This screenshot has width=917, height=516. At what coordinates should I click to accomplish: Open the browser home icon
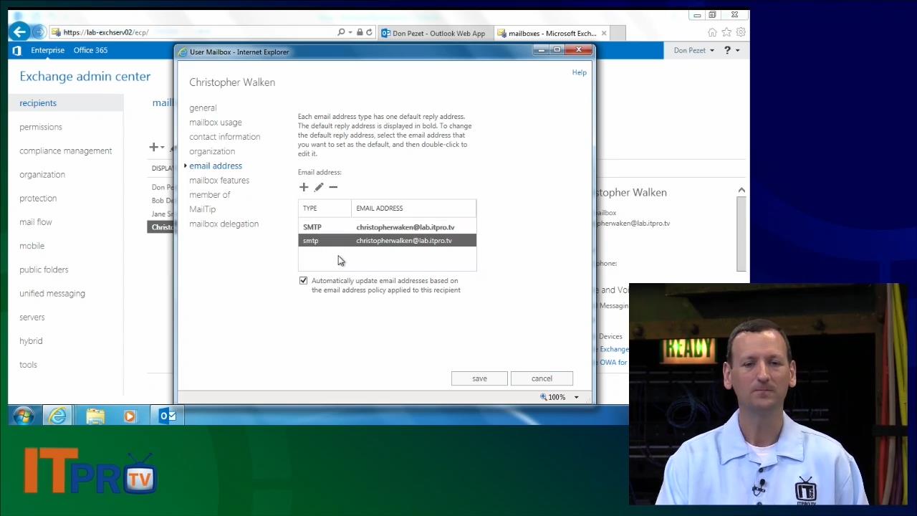[x=712, y=32]
